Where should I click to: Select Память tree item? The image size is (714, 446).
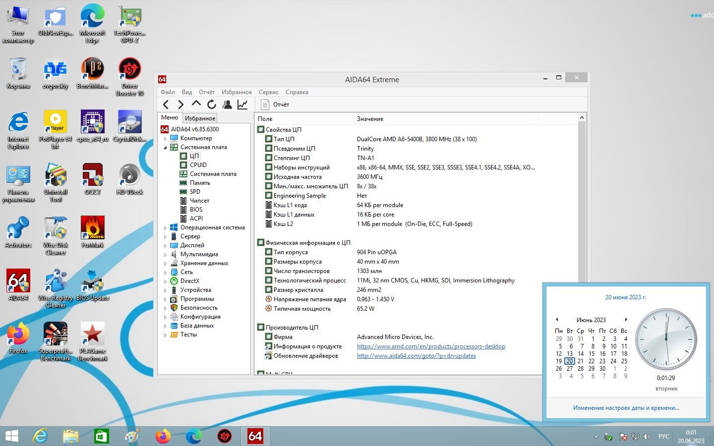point(200,183)
